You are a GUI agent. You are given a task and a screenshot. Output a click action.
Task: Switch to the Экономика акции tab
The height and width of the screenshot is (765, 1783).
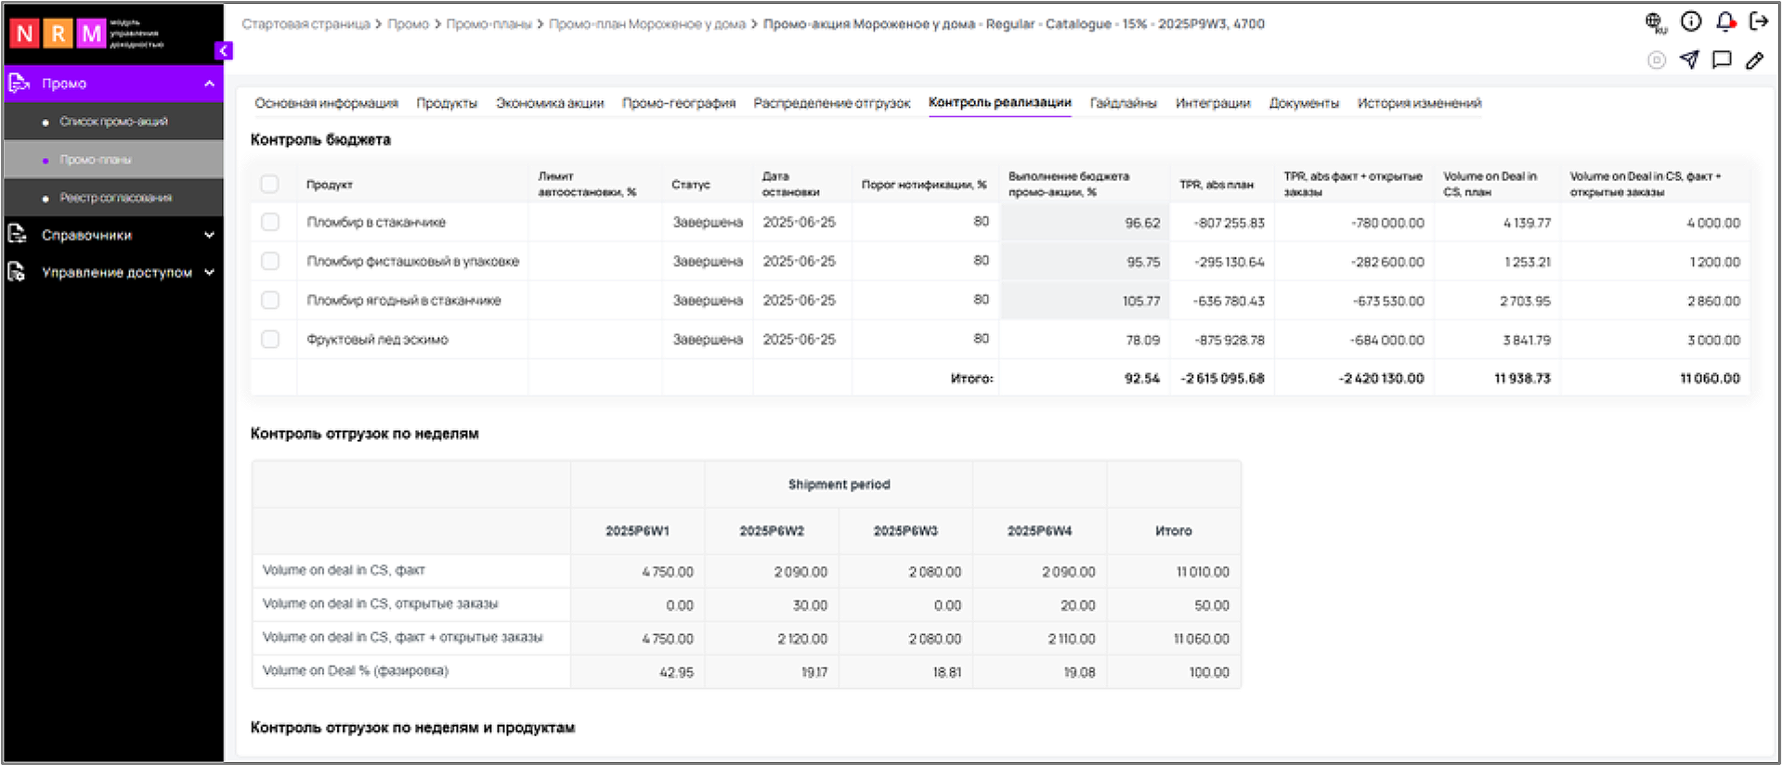(x=549, y=103)
